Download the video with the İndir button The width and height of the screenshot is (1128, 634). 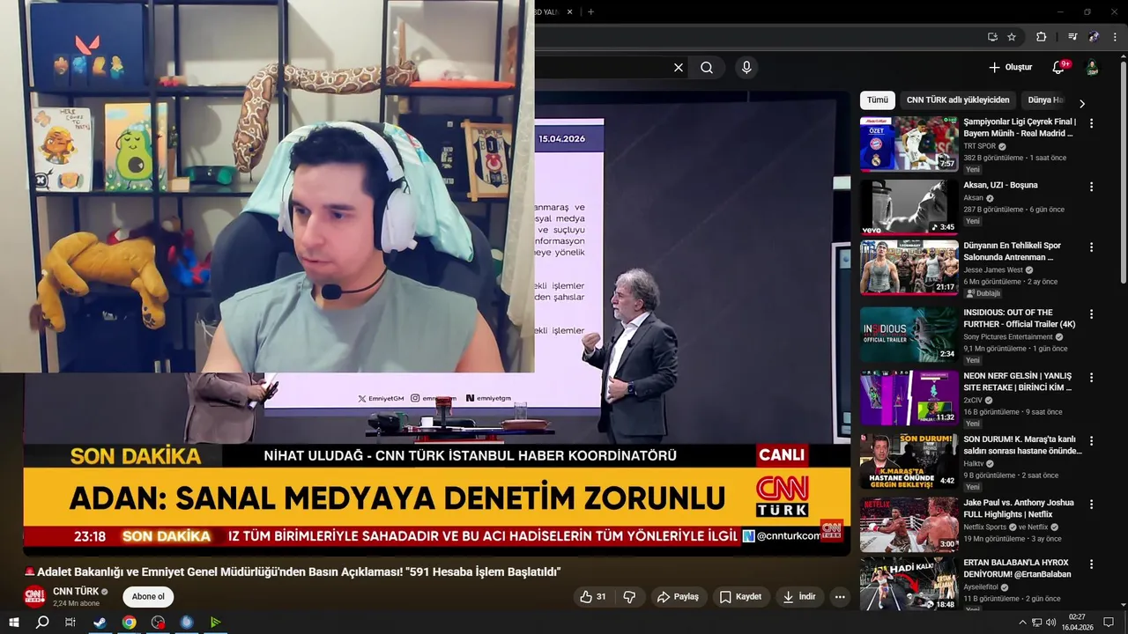click(x=798, y=597)
